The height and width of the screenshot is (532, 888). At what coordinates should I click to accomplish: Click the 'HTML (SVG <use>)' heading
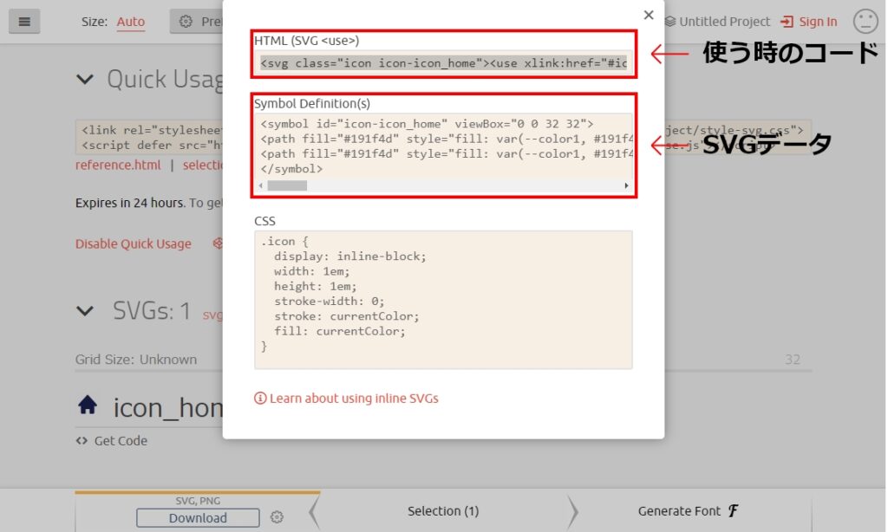pyautogui.click(x=306, y=41)
